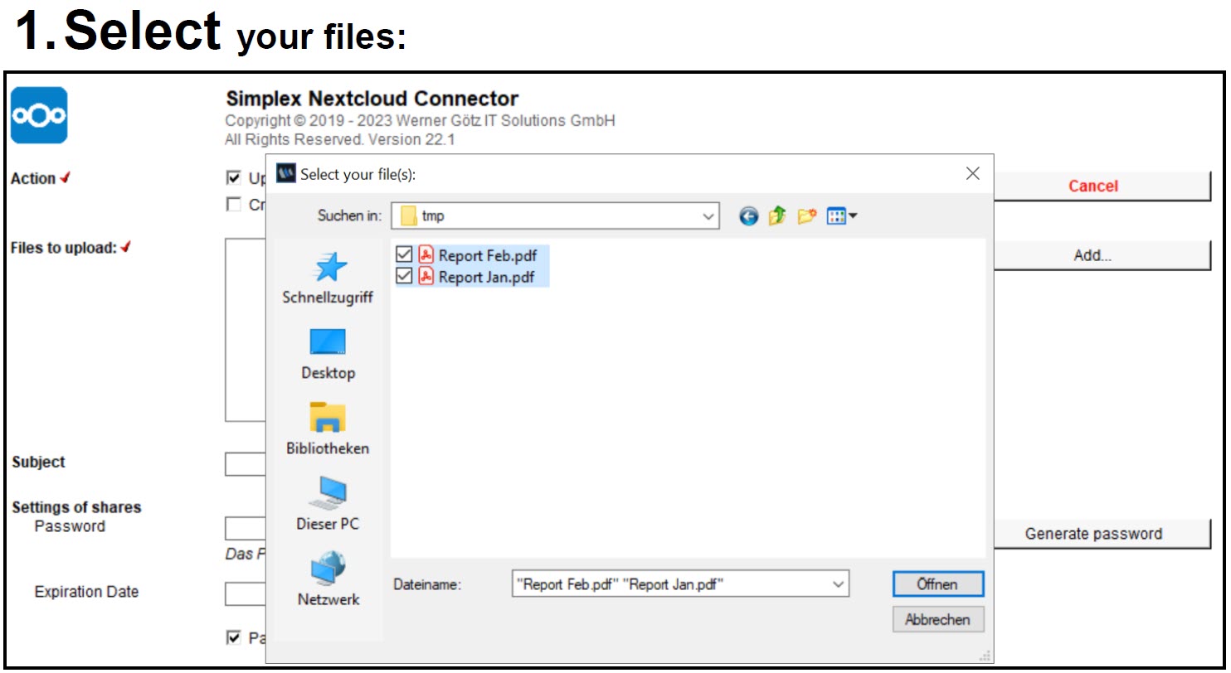The image size is (1231, 673).
Task: Open Schnellzugriff in the places bar
Action: pos(328,278)
